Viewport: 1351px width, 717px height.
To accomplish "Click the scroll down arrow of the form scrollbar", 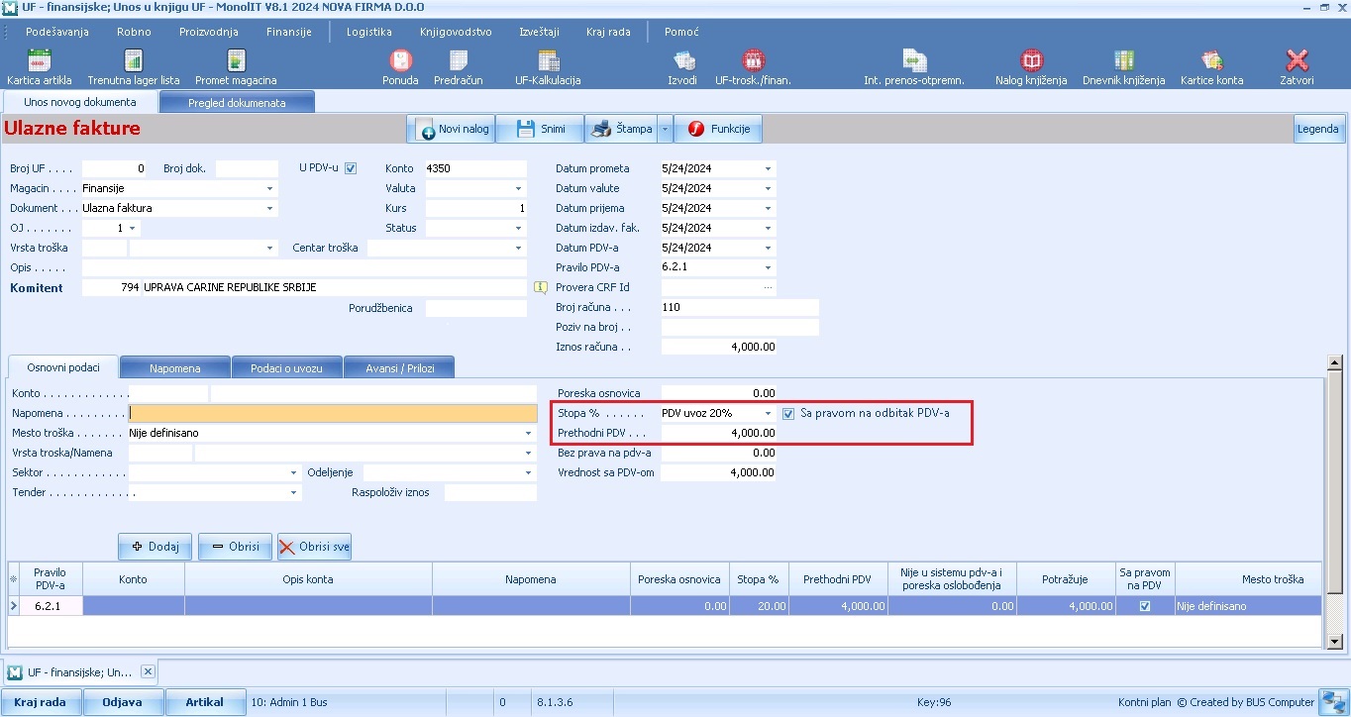I will [x=1334, y=642].
